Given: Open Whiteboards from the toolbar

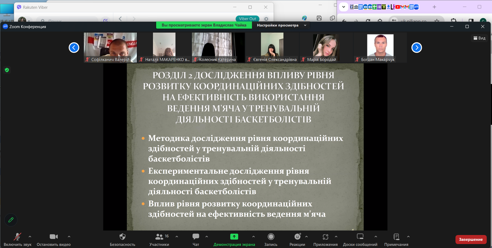Looking at the screenshot, I should 360,237.
